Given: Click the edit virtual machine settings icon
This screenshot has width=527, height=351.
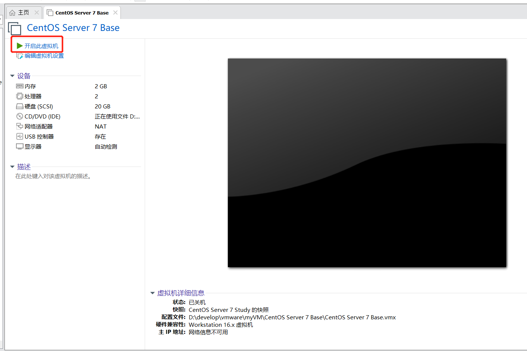Looking at the screenshot, I should click(x=20, y=56).
